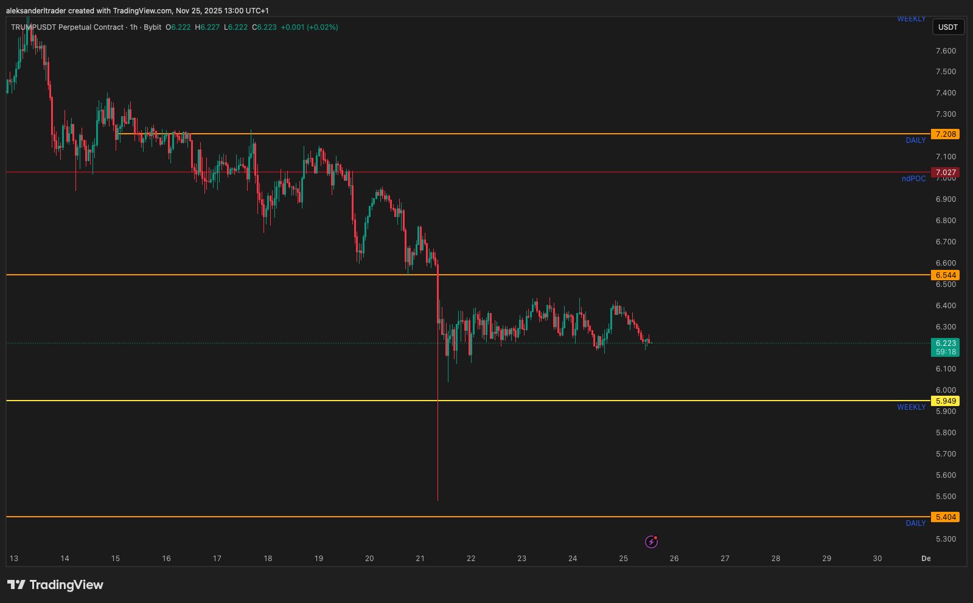Click the ndPOC text label

(913, 179)
